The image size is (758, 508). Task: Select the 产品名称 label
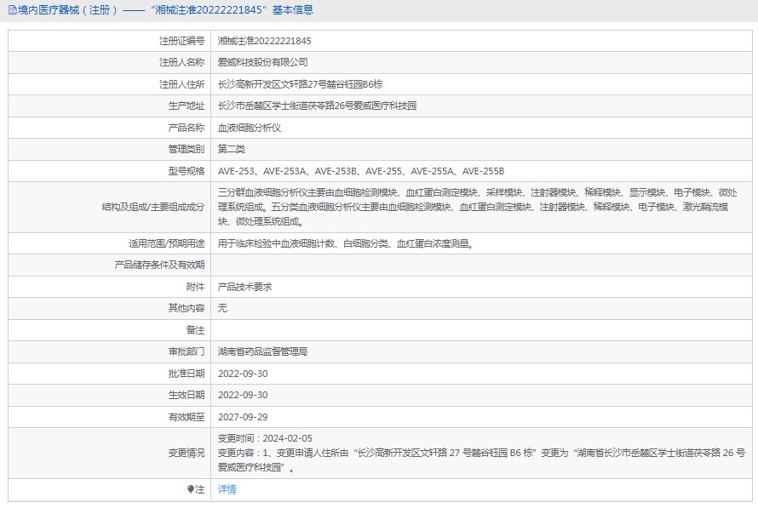click(x=187, y=128)
